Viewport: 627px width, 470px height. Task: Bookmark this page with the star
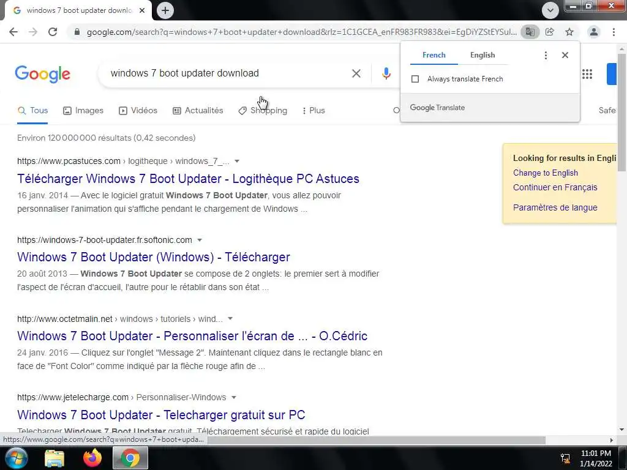click(x=569, y=32)
